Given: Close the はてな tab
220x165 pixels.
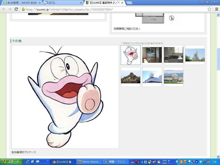Looking at the screenshot, I should 81,3.
